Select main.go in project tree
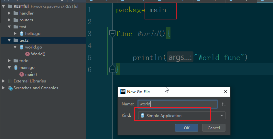273x139 pixels. (27, 68)
